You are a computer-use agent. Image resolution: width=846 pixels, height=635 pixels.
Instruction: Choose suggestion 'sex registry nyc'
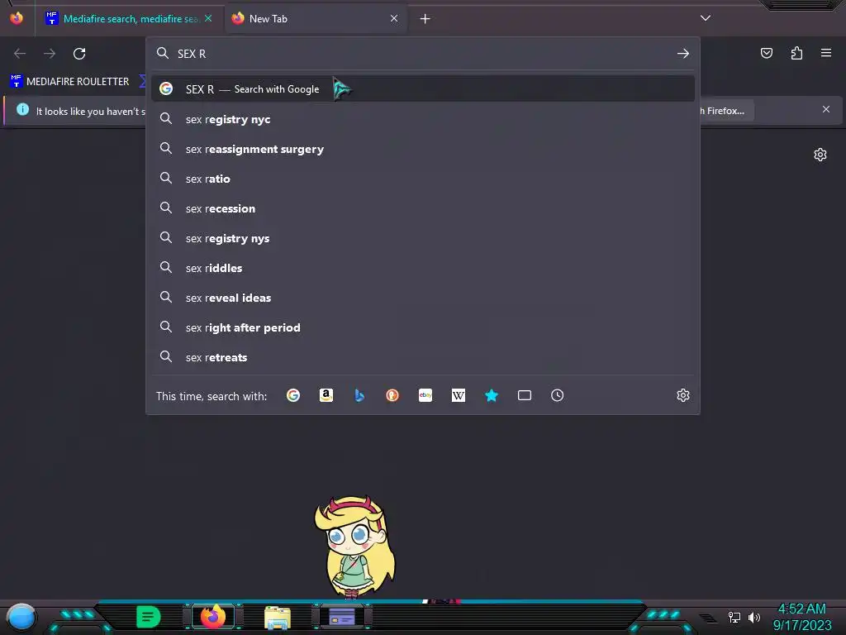tap(423, 119)
